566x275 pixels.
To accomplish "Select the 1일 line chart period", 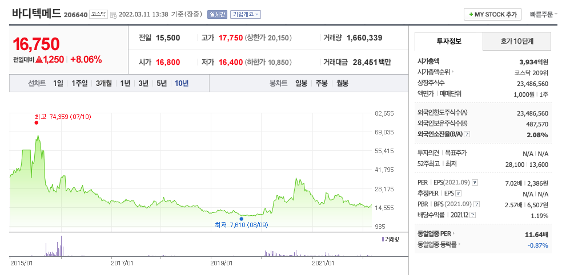I will coord(58,84).
